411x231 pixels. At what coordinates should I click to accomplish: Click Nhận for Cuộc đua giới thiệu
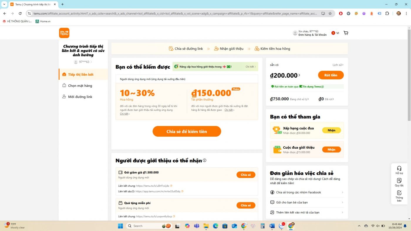click(x=331, y=150)
